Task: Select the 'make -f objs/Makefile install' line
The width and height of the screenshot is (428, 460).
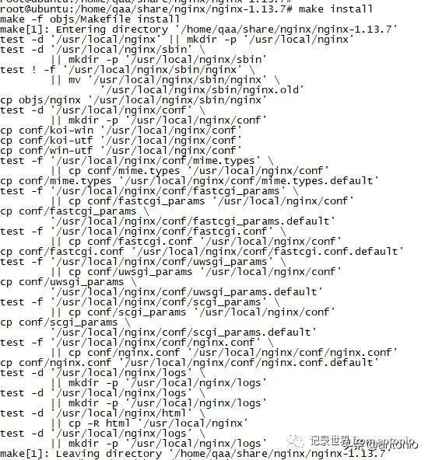Action: tap(89, 19)
